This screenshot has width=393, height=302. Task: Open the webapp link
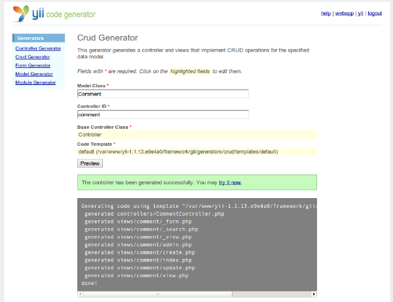click(345, 13)
